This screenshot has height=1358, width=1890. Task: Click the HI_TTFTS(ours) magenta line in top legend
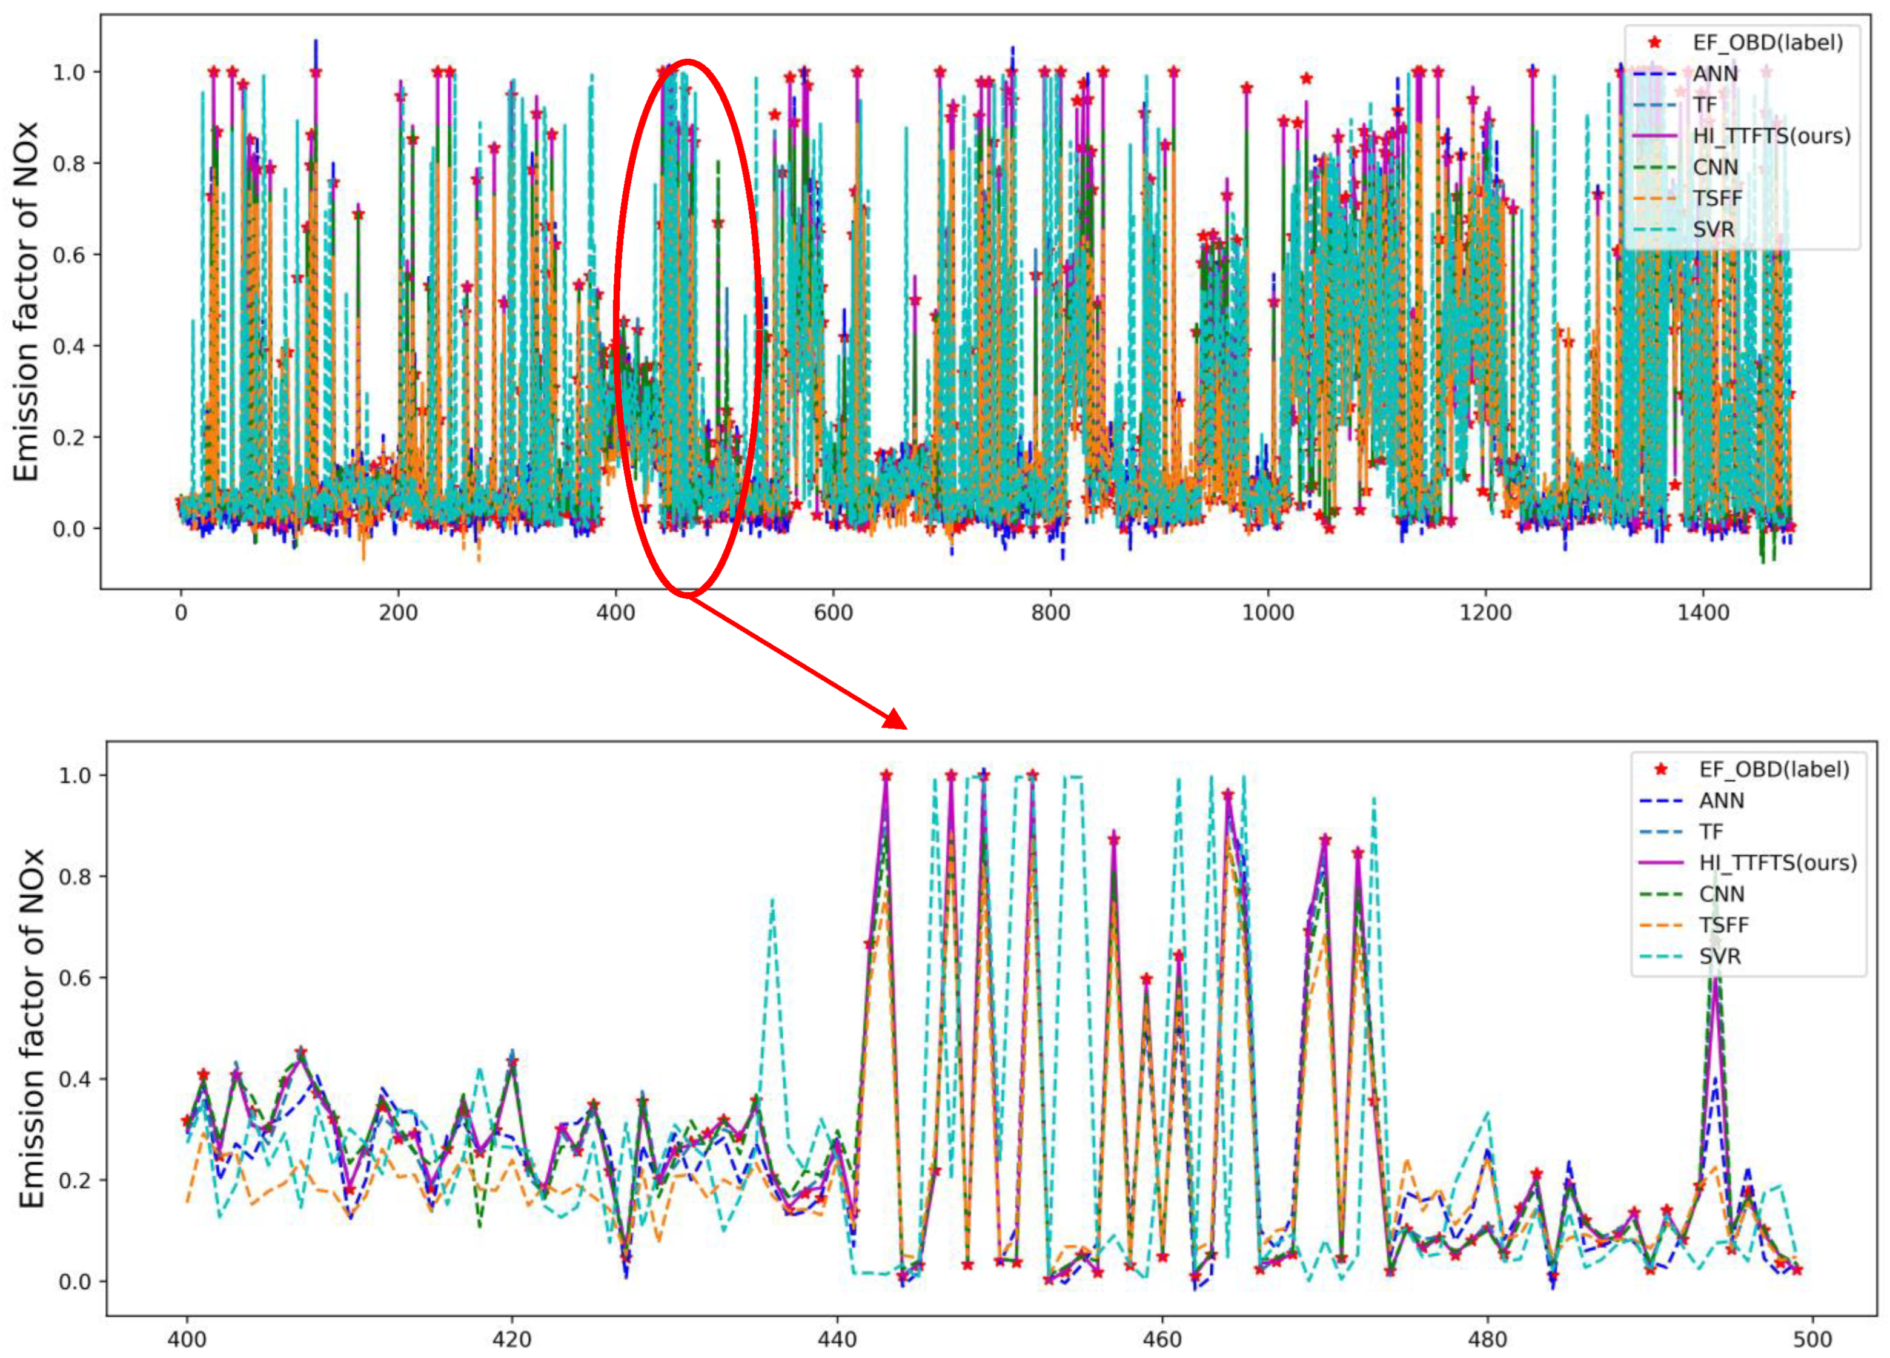click(x=1654, y=136)
